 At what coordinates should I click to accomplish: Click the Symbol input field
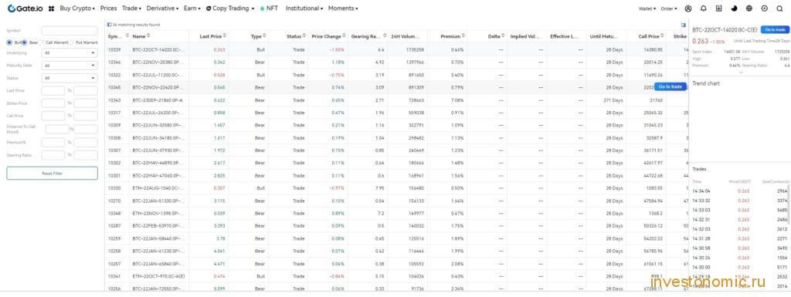click(x=70, y=31)
